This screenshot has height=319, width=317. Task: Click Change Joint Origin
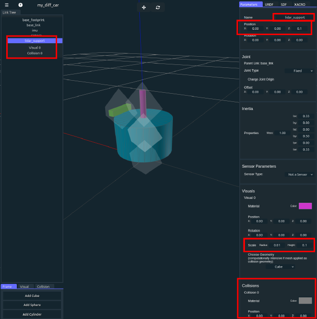coord(261,79)
